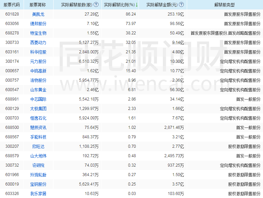The image size is (263, 198).
Task: Select unlock amount 253.19亿
Action: point(176,14)
